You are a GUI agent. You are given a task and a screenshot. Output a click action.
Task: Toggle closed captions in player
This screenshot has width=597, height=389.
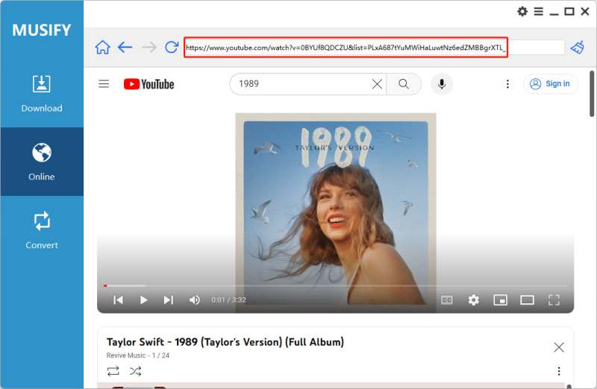446,300
